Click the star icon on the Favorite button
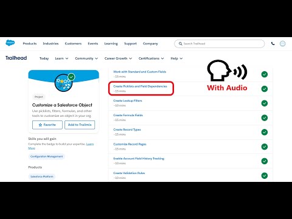Image resolution: width=292 pixels, height=219 pixels. pyautogui.click(x=40, y=125)
